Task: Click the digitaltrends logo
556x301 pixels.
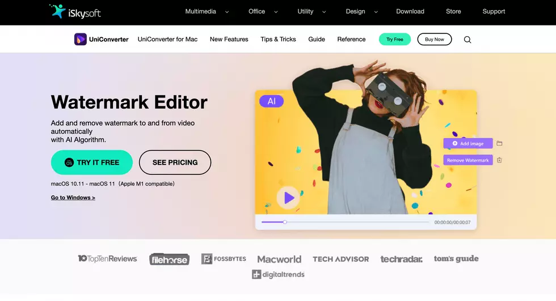Action: [278, 274]
